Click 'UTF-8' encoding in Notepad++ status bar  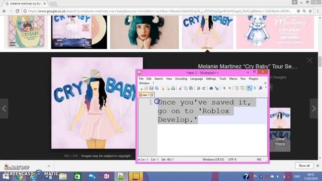coord(232,159)
